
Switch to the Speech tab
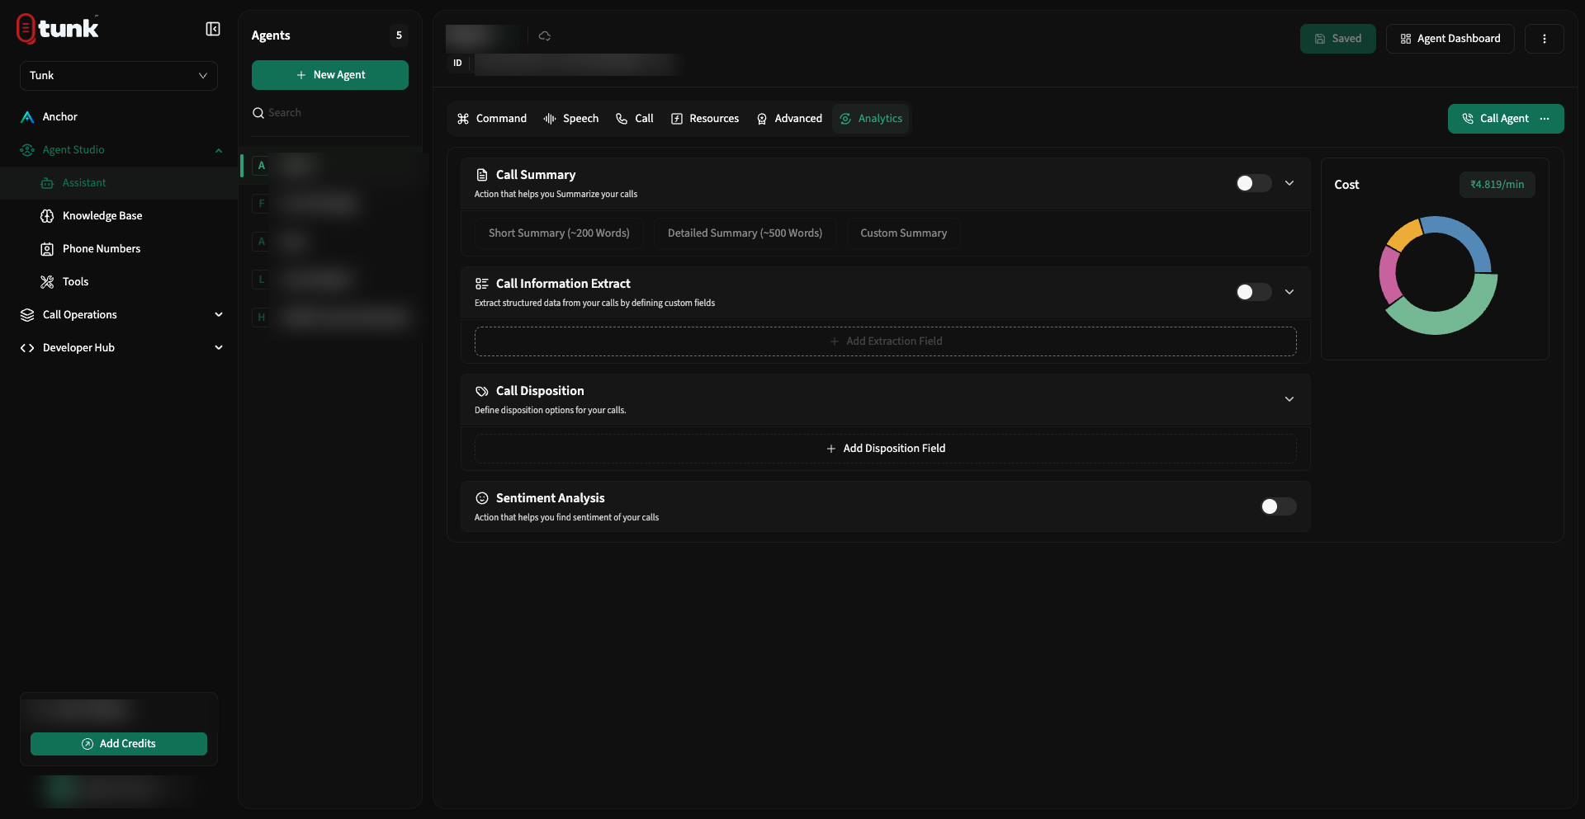[x=571, y=119]
